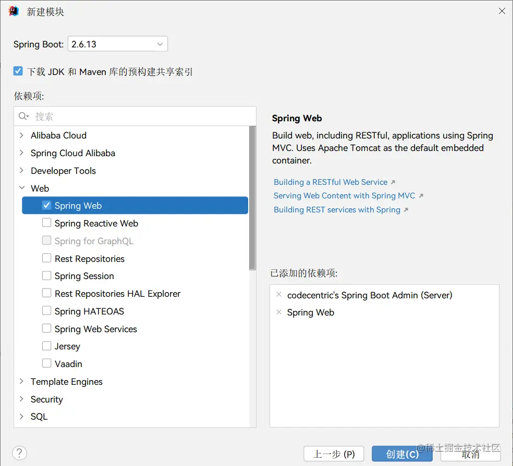Select codecentric's Spring Boot Admin (Server) entry
The width and height of the screenshot is (513, 466).
click(x=370, y=295)
